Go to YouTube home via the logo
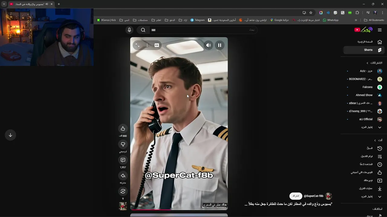 [363, 30]
